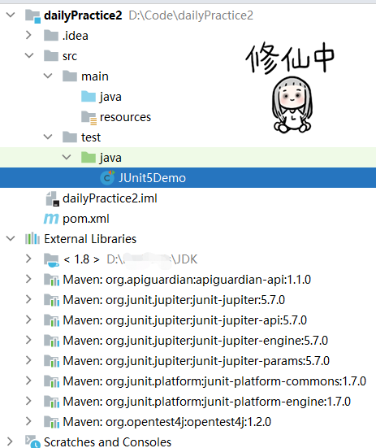Click the JUnit5Demo class icon
This screenshot has width=376, height=448.
107,177
